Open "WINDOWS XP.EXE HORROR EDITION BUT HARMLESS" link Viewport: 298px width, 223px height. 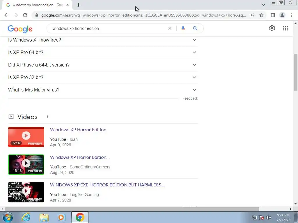pos(108,185)
